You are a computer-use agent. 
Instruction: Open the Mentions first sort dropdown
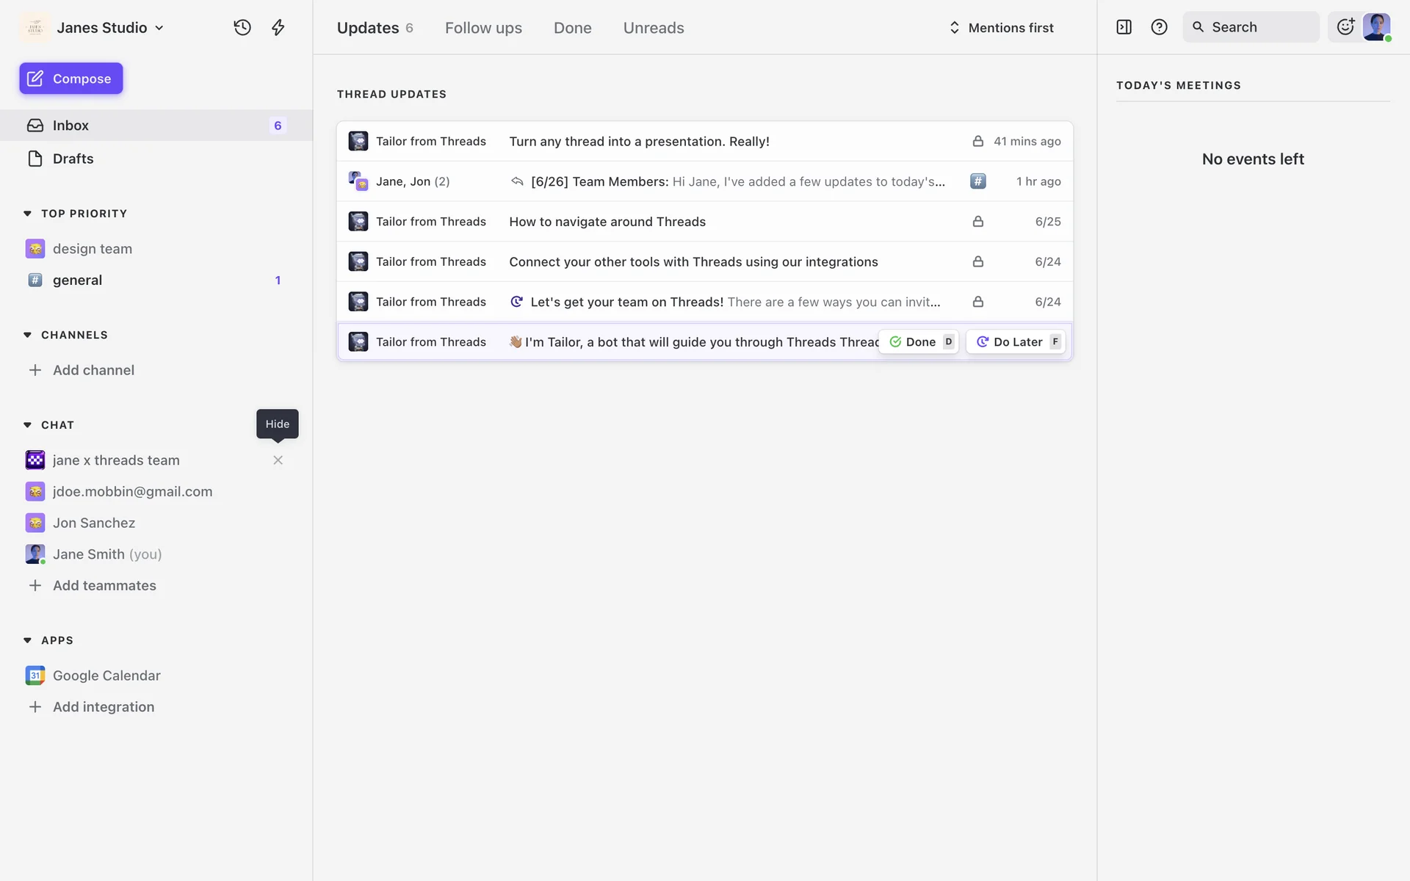1002,28
